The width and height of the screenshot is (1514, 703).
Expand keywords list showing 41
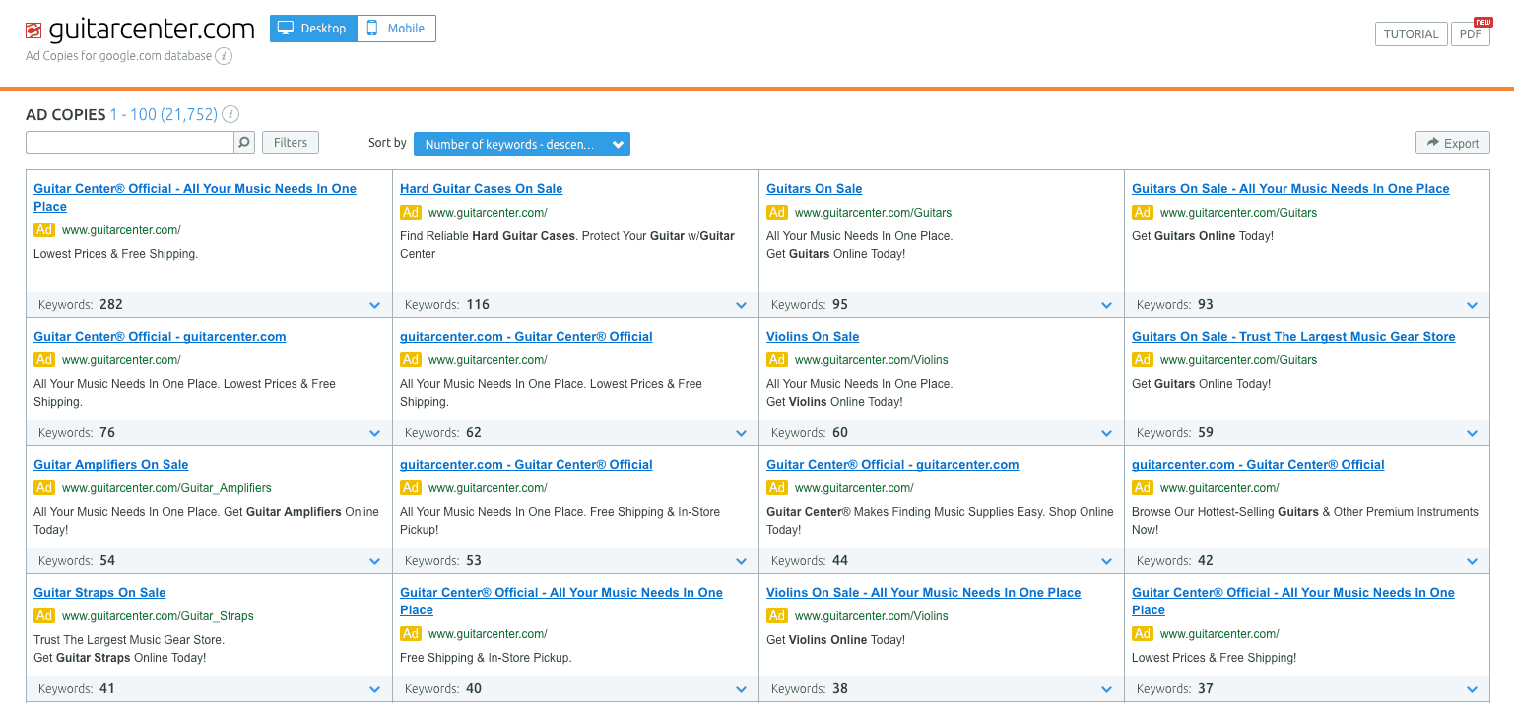374,689
